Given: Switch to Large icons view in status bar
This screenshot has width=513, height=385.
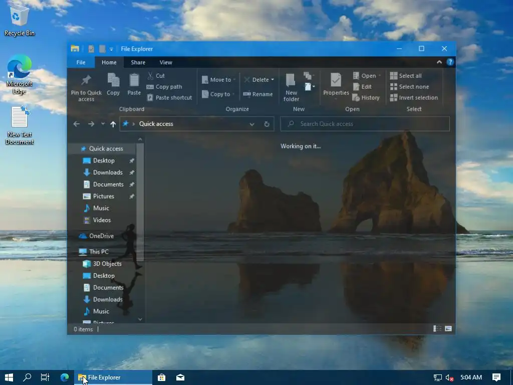Looking at the screenshot, I should pos(448,328).
